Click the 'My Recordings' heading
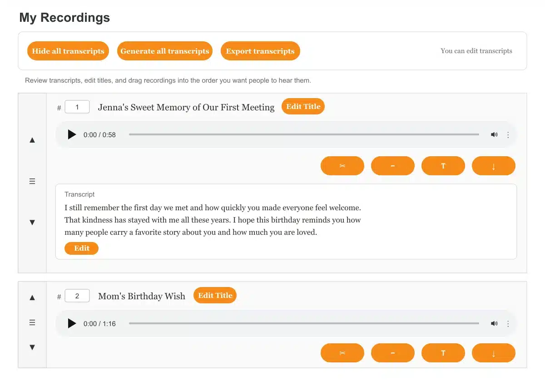 64,18
